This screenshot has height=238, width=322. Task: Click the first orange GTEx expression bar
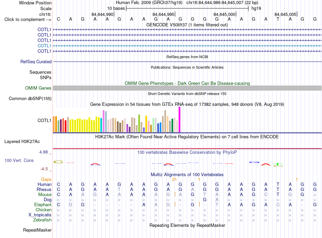click(54, 124)
